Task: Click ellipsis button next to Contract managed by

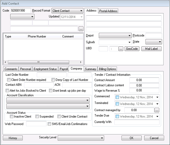Action: coord(157,110)
